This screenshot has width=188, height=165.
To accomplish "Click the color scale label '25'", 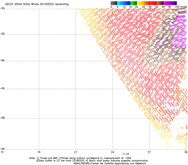I will pyautogui.click(x=144, y=7).
